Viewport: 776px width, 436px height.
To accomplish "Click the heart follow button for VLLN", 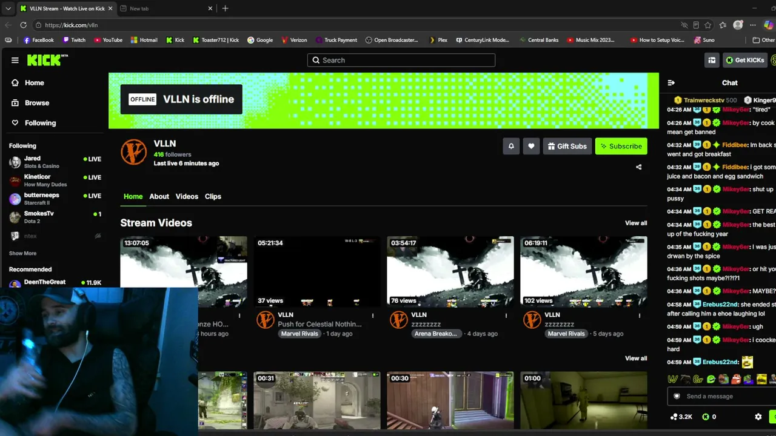I will click(x=531, y=146).
